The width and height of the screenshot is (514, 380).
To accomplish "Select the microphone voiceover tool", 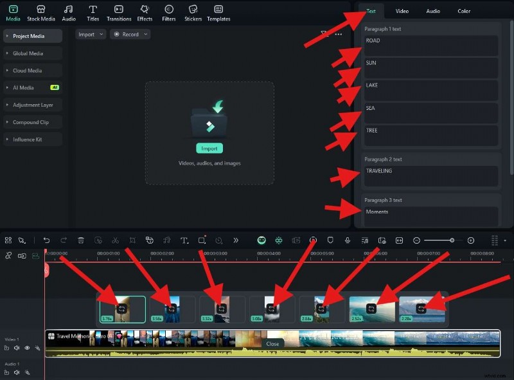I will (348, 240).
